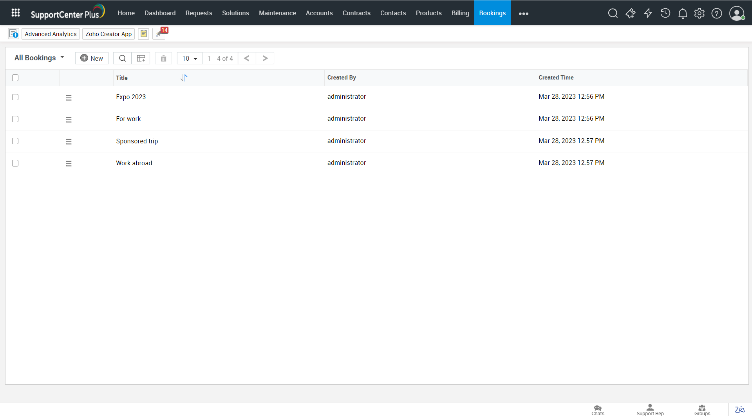The height and width of the screenshot is (416, 752).
Task: Sort the list by Title column
Action: (184, 78)
